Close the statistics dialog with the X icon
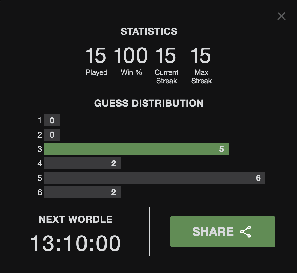The width and height of the screenshot is (297, 273). pyautogui.click(x=281, y=16)
